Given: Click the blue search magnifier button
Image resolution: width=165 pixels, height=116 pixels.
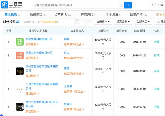Looking at the screenshot, I should [x=128, y=5].
